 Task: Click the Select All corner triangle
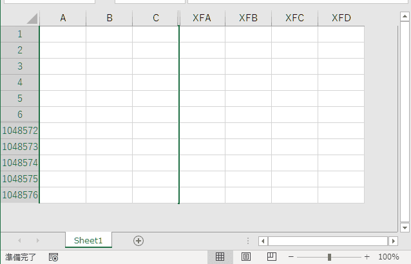pos(32,19)
